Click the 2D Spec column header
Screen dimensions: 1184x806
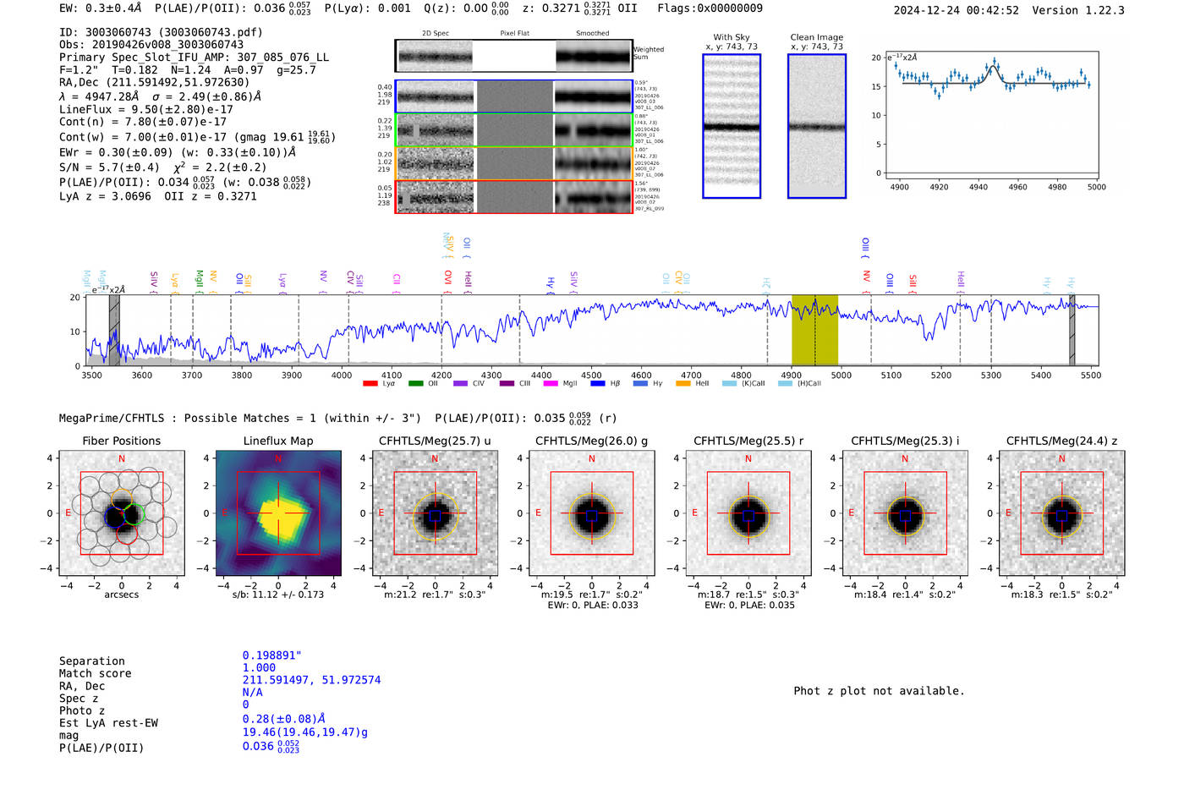[436, 33]
